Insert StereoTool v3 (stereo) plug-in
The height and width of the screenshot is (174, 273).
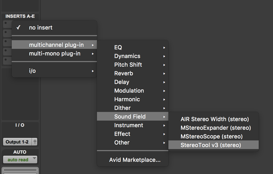click(x=214, y=145)
